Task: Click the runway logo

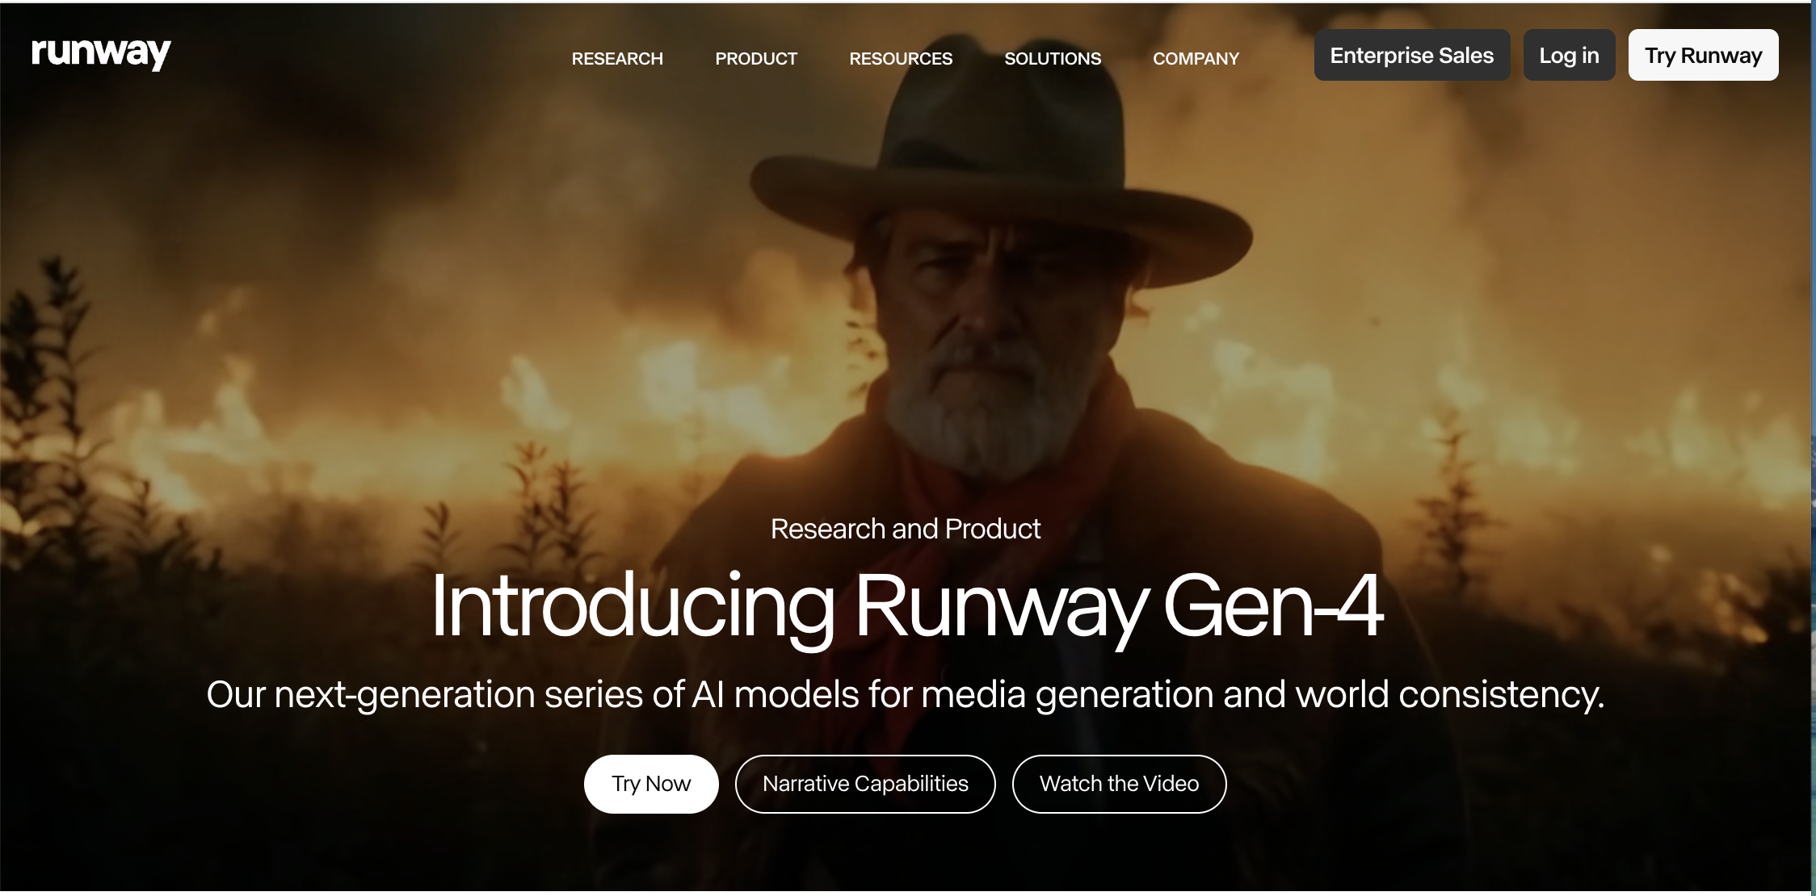Action: [x=101, y=54]
